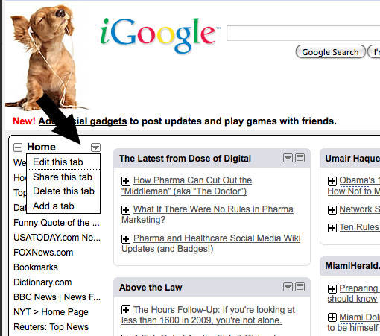Choose Delete this tab
The height and width of the screenshot is (336, 380).
point(63,191)
